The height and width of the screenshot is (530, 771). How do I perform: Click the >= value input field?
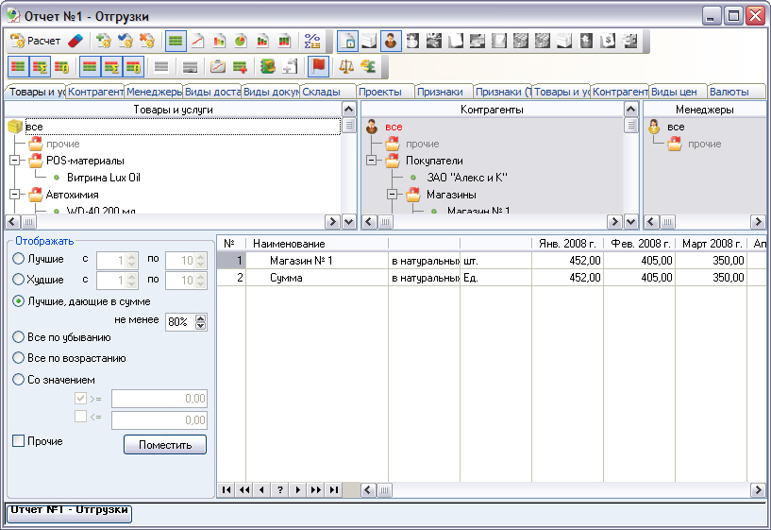[159, 399]
